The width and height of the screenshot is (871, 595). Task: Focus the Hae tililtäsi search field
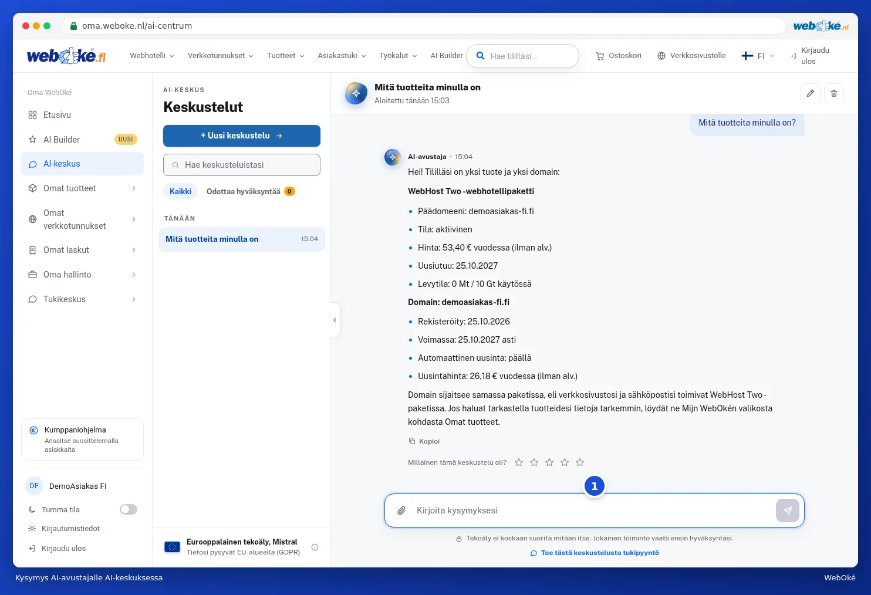(x=522, y=56)
